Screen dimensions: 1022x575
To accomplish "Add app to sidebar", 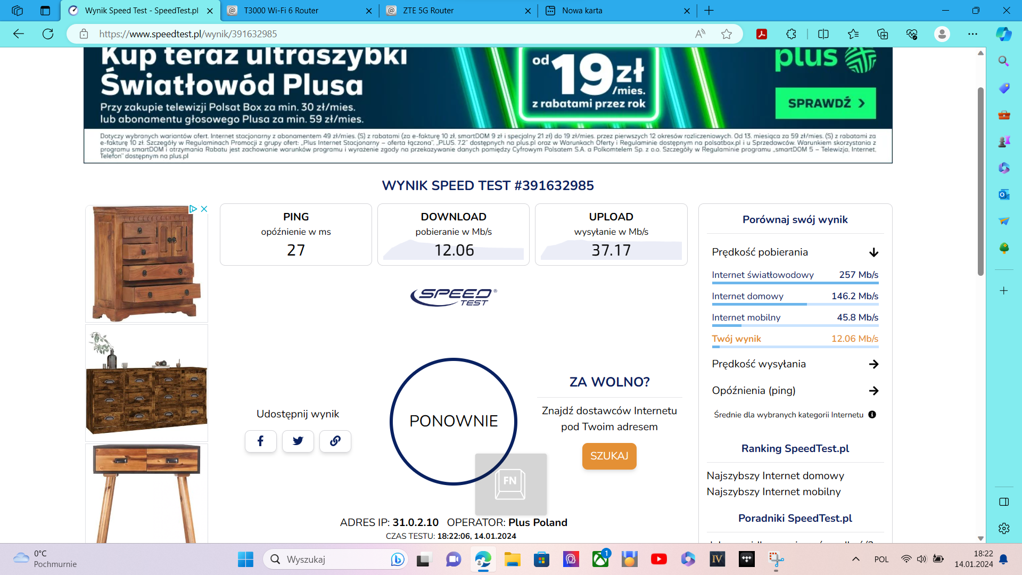I will tap(1003, 291).
